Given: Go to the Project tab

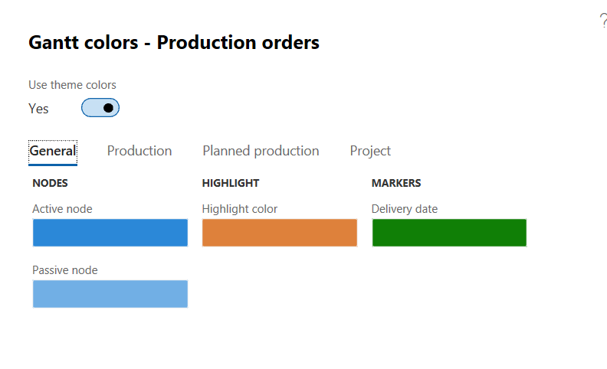Looking at the screenshot, I should (x=370, y=151).
